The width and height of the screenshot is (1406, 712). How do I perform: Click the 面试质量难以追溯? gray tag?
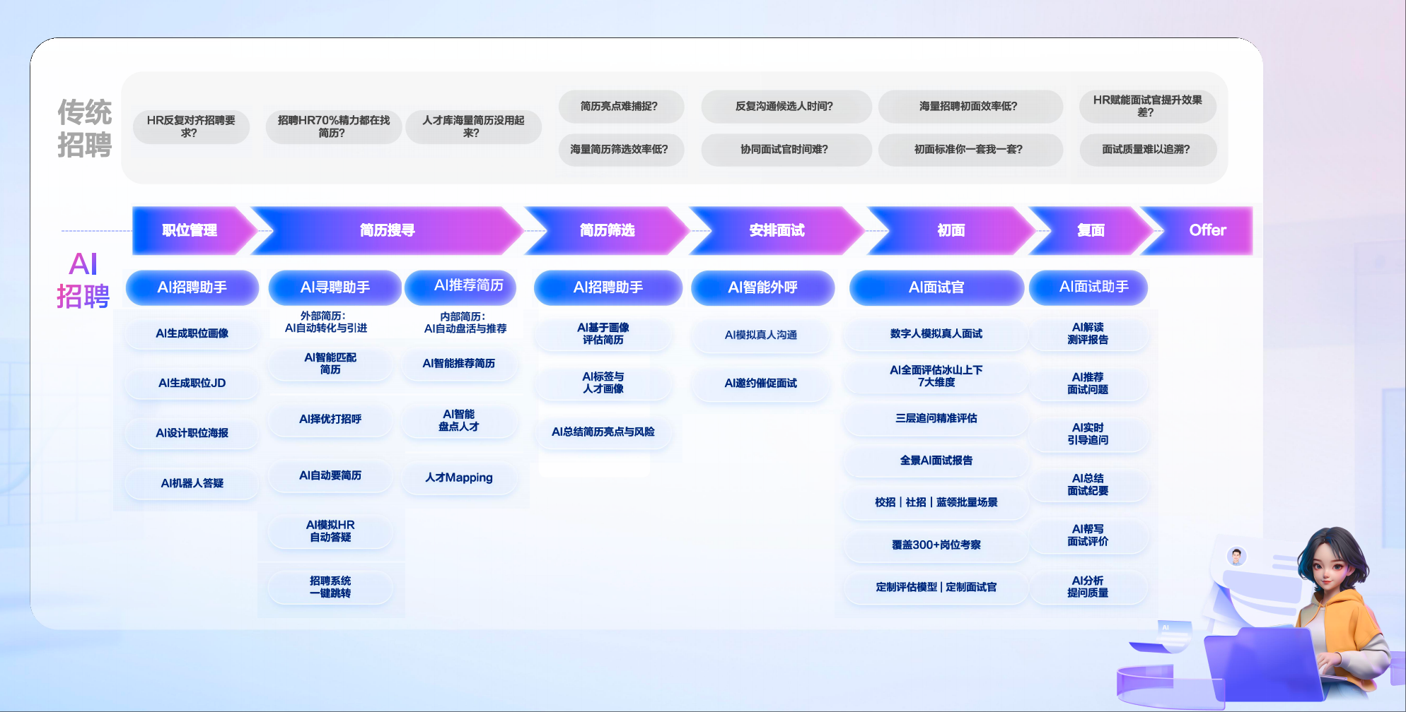coord(1146,149)
